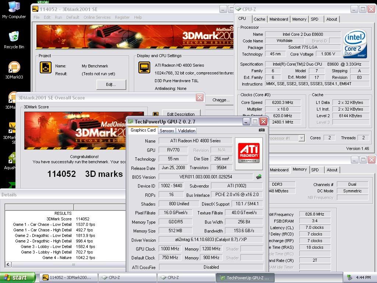Viewport: 377px width, 283px height.
Task: Switch to Sensors tab in GPU-Z
Action: [x=167, y=131]
